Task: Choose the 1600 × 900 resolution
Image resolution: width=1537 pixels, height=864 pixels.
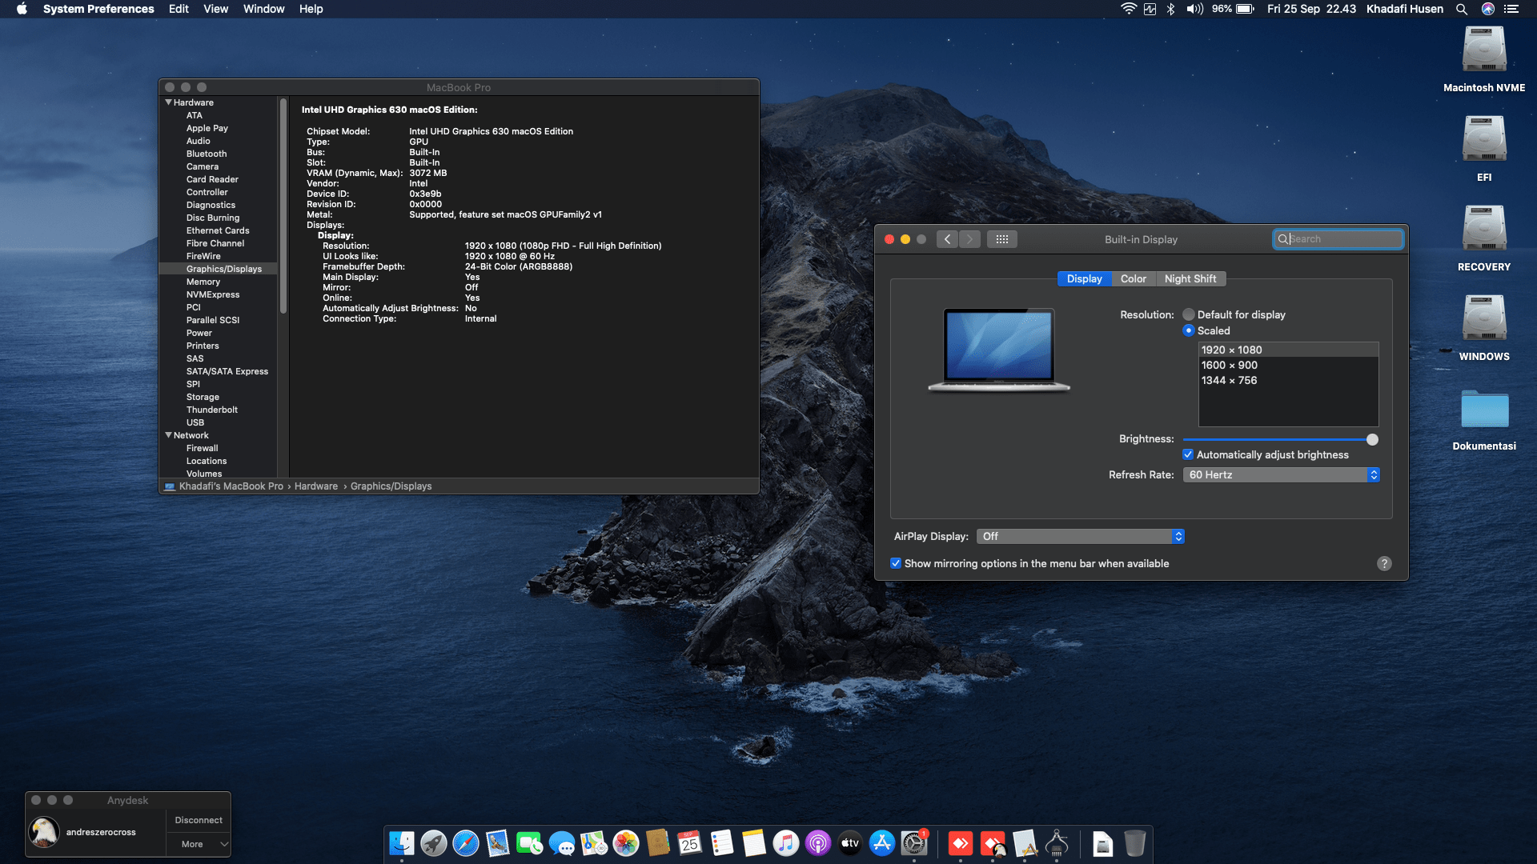Action: [x=1229, y=366]
